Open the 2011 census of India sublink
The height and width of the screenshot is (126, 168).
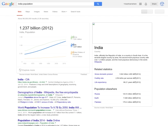tap(45, 102)
